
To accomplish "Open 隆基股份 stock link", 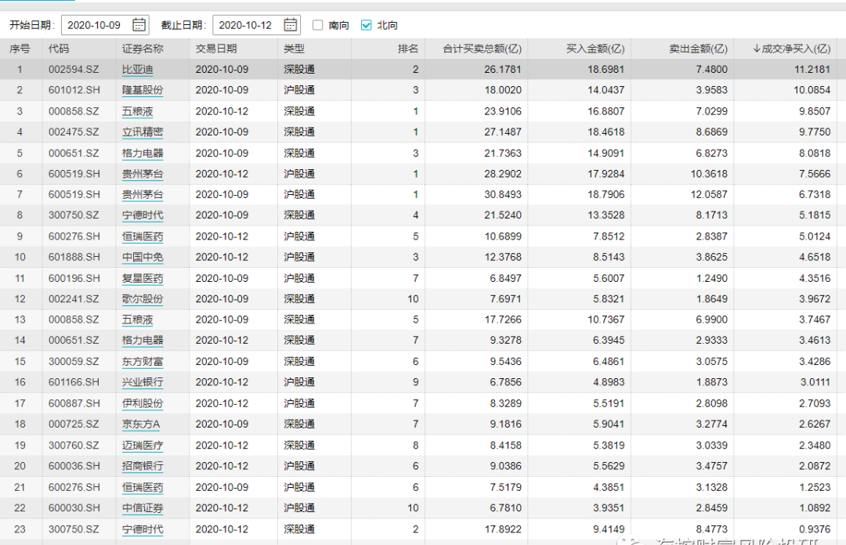I will pyautogui.click(x=143, y=90).
